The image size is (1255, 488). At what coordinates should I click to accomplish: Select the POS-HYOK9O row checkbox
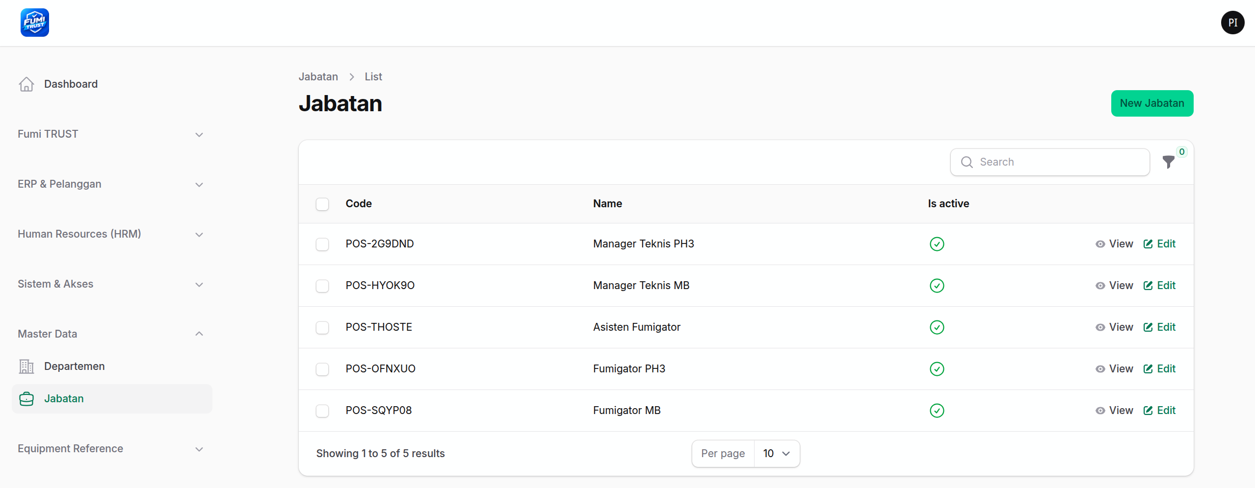[x=322, y=286]
